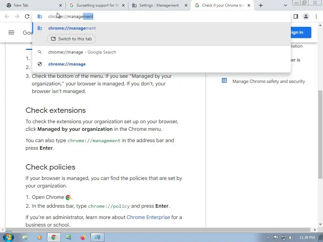Open the volume speaker icon
This screenshot has height=242, width=323.
coord(291,238)
